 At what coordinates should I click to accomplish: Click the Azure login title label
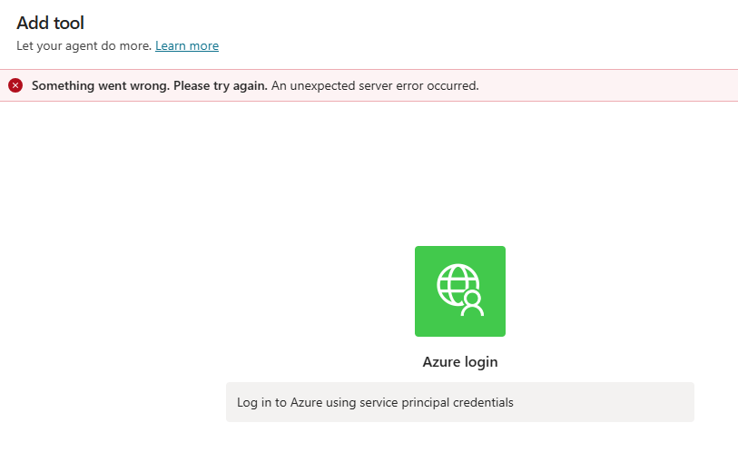click(x=459, y=362)
